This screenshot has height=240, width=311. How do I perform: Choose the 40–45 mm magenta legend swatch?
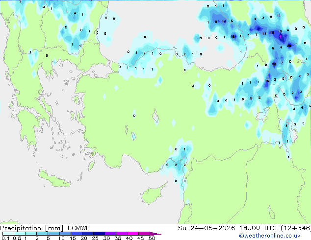[133, 234]
